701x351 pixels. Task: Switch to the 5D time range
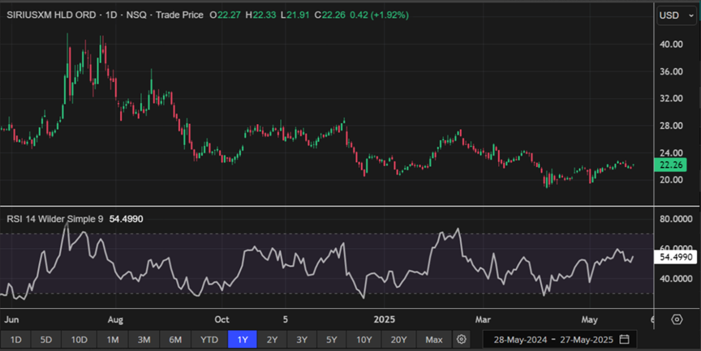tap(45, 339)
